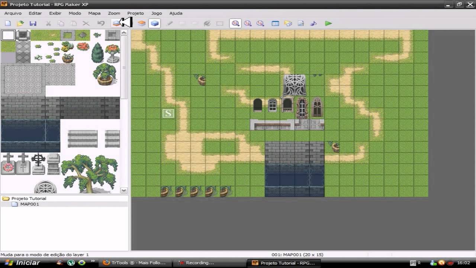Switch to the Events layer mode

[154, 23]
